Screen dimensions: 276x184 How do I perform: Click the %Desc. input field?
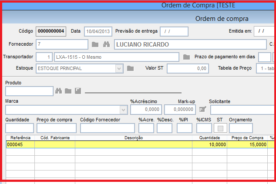click(165, 128)
